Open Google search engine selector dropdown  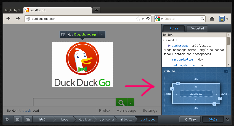(162, 19)
